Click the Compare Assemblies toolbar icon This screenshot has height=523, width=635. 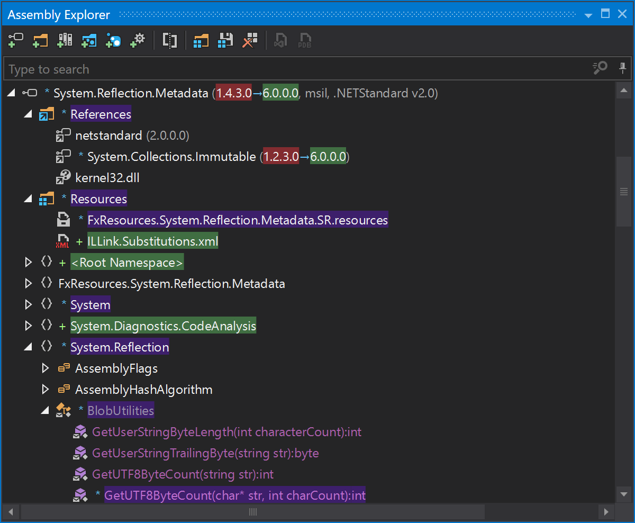tap(169, 40)
